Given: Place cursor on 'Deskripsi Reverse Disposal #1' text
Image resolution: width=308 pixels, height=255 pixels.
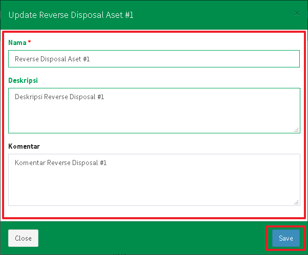Looking at the screenshot, I should (x=59, y=97).
